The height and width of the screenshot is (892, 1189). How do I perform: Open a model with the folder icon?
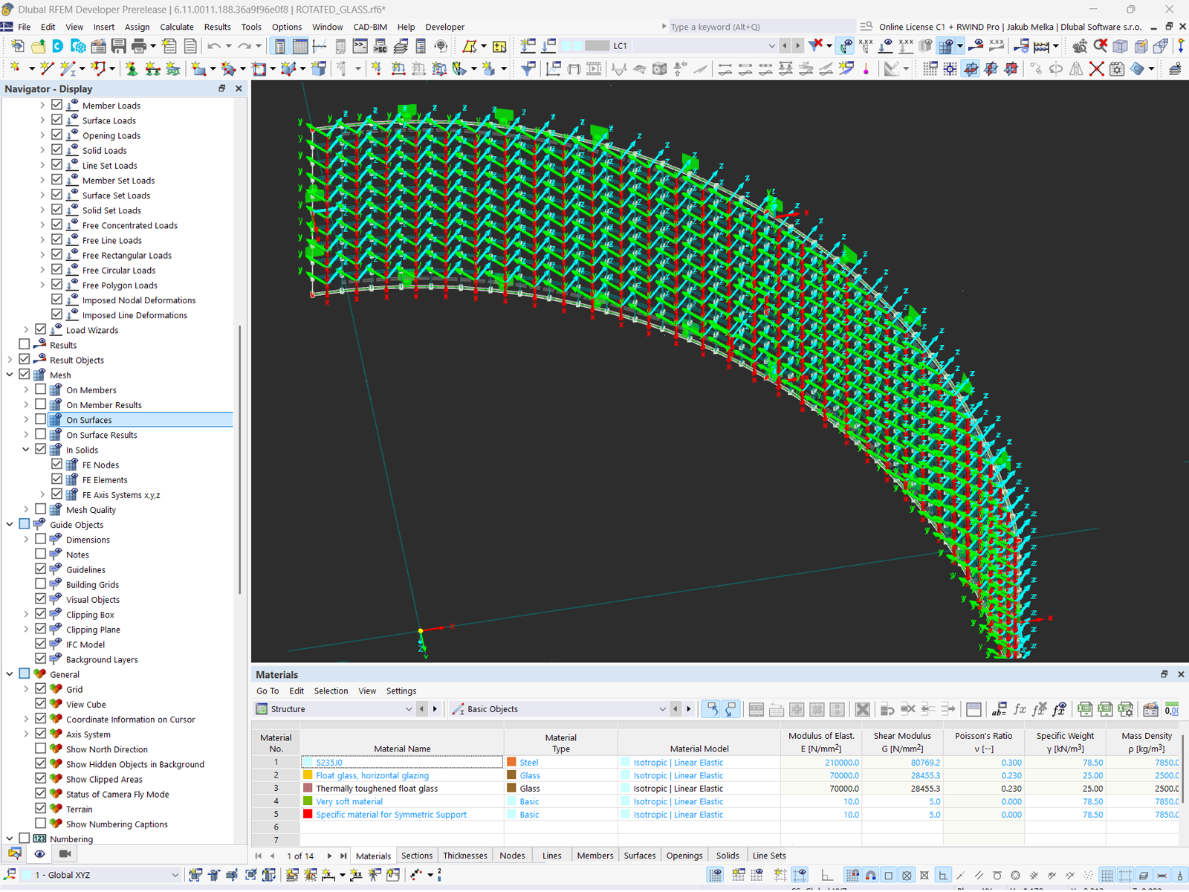[x=39, y=46]
